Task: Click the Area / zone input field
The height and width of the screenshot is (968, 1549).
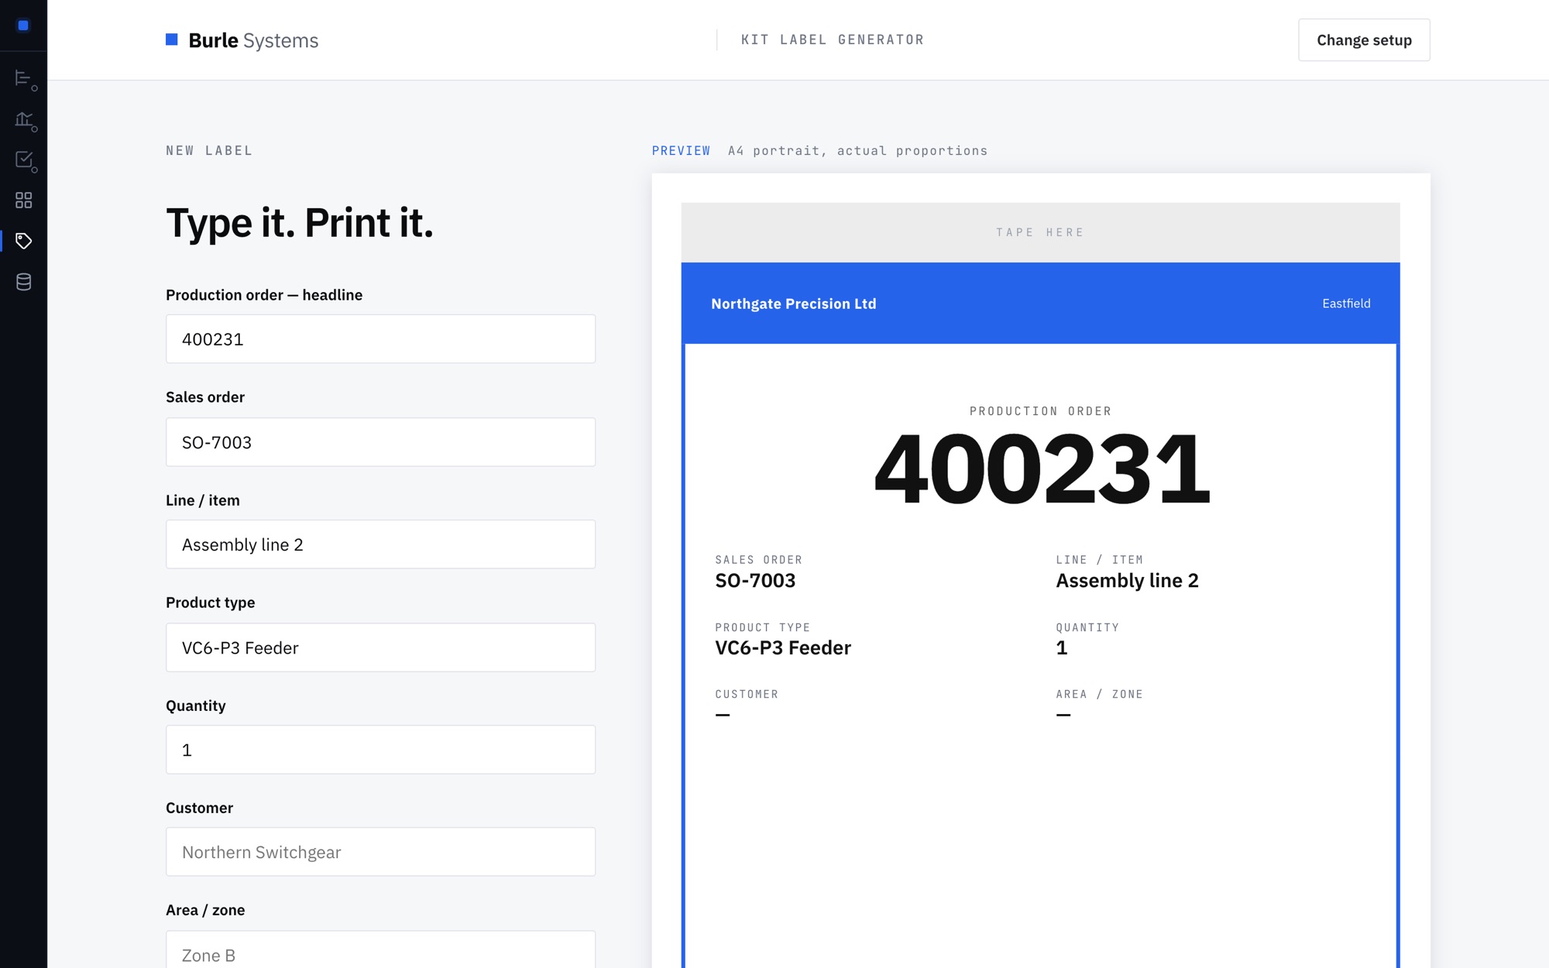Action: coord(380,950)
